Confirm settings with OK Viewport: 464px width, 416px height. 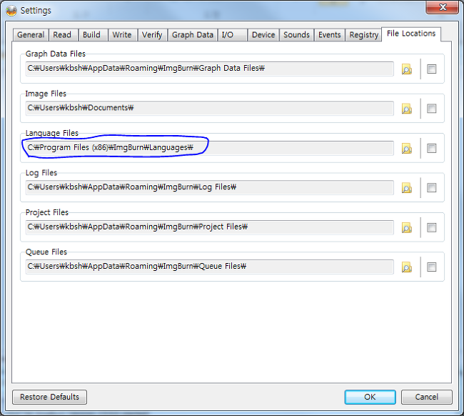370,397
